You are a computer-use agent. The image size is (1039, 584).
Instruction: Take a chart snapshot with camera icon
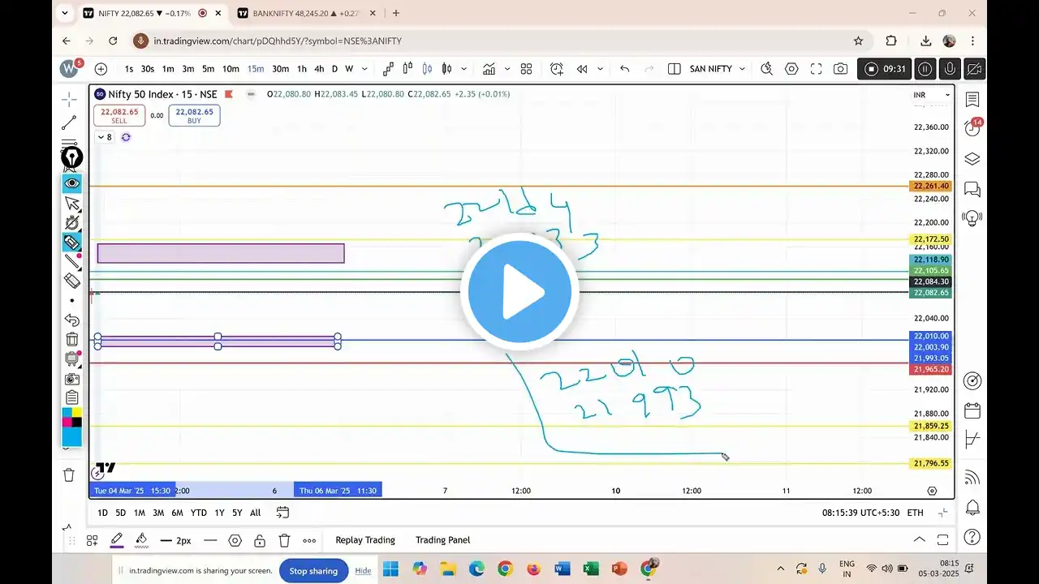coord(841,69)
